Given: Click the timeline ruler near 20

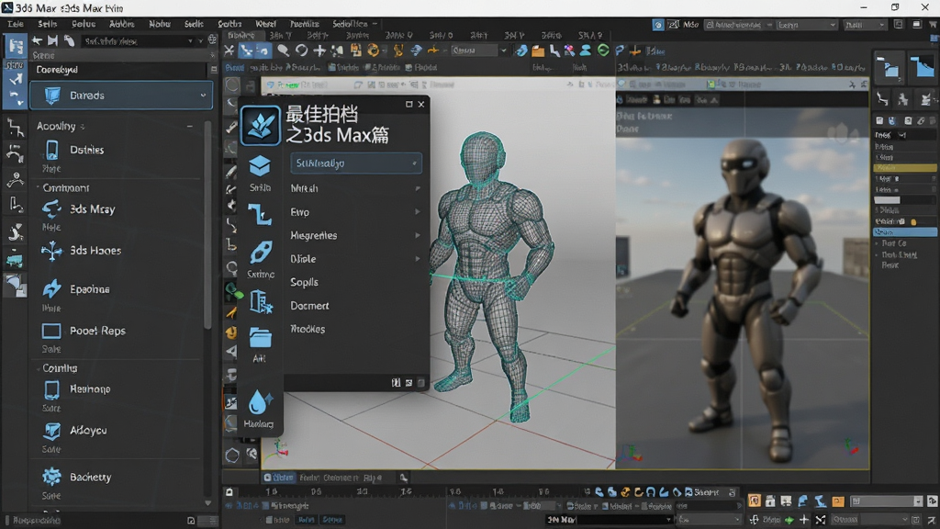Looking at the screenshot, I should (x=362, y=492).
